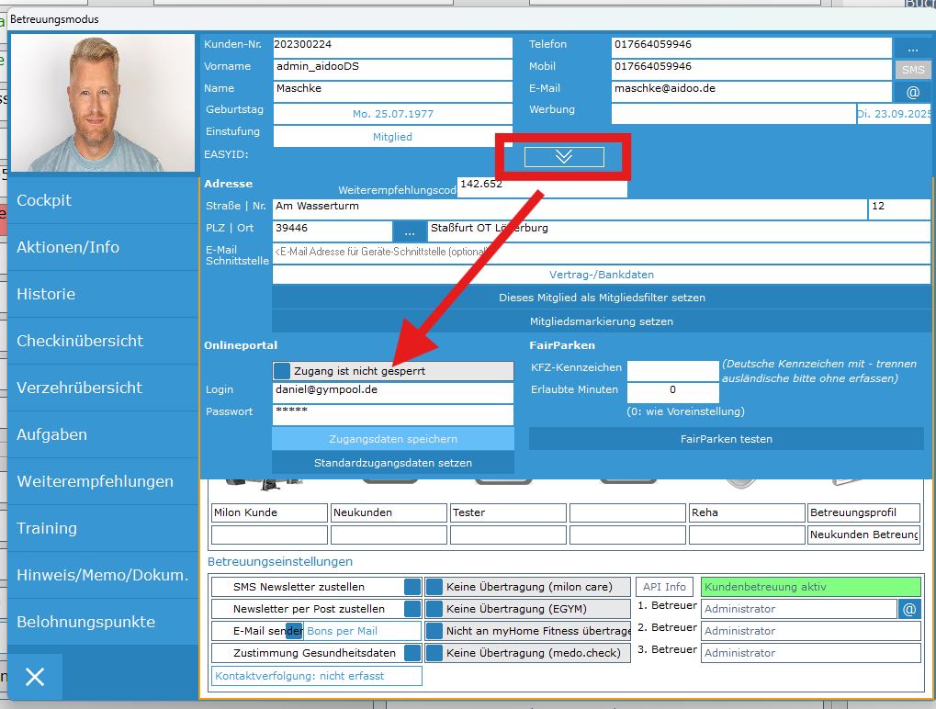Image resolution: width=936 pixels, height=709 pixels.
Task: Open the 1. Betreuer Administrator dropdown
Action: [799, 609]
